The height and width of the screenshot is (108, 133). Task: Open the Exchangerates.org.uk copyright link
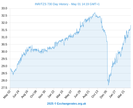pos(67,104)
